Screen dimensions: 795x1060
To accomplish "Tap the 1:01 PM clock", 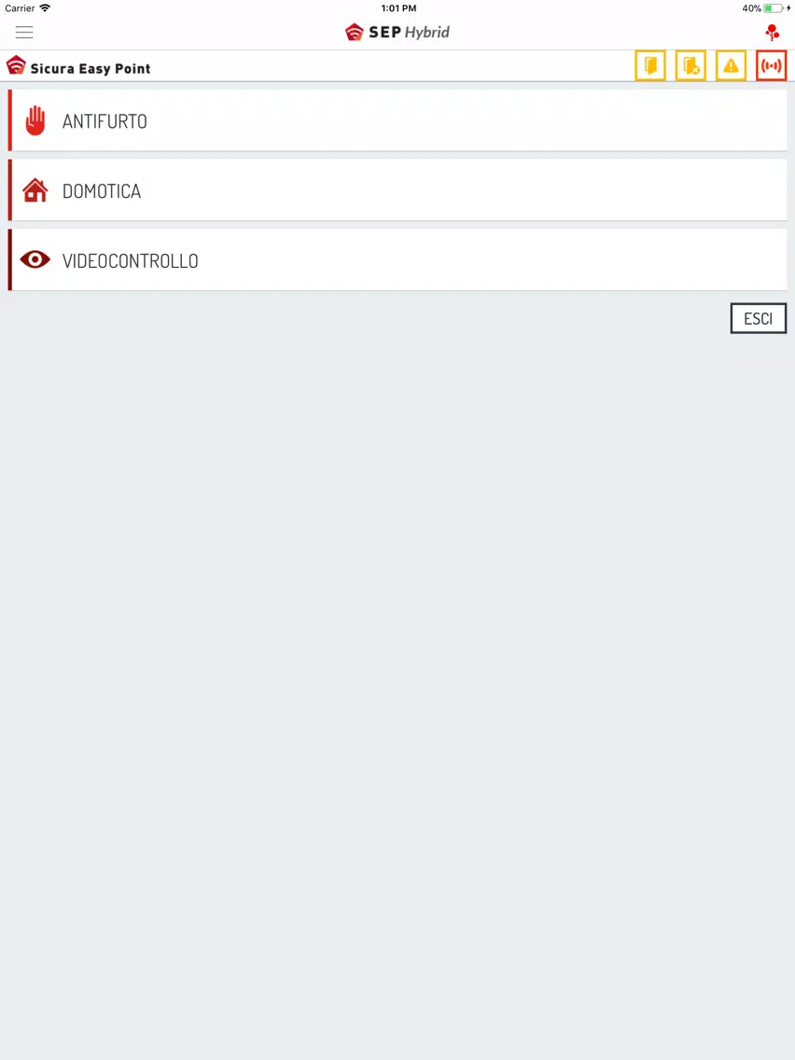I will coord(398,8).
